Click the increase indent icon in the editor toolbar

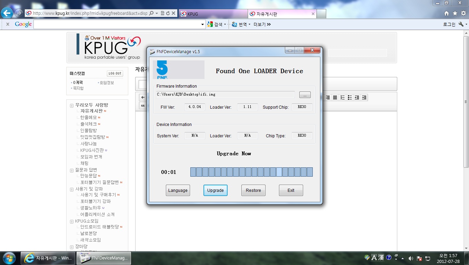[364, 98]
